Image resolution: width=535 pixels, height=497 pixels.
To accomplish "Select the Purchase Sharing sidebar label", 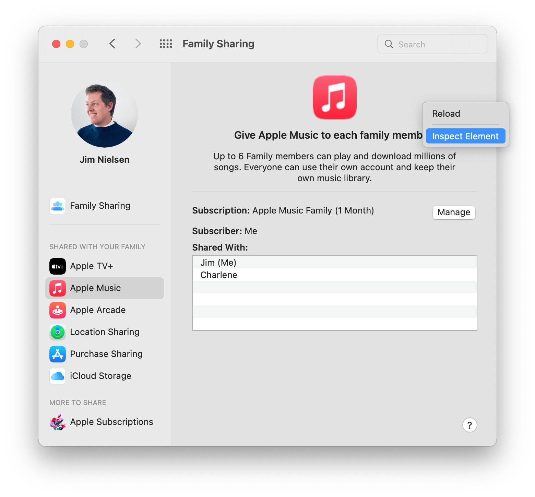I will click(106, 354).
